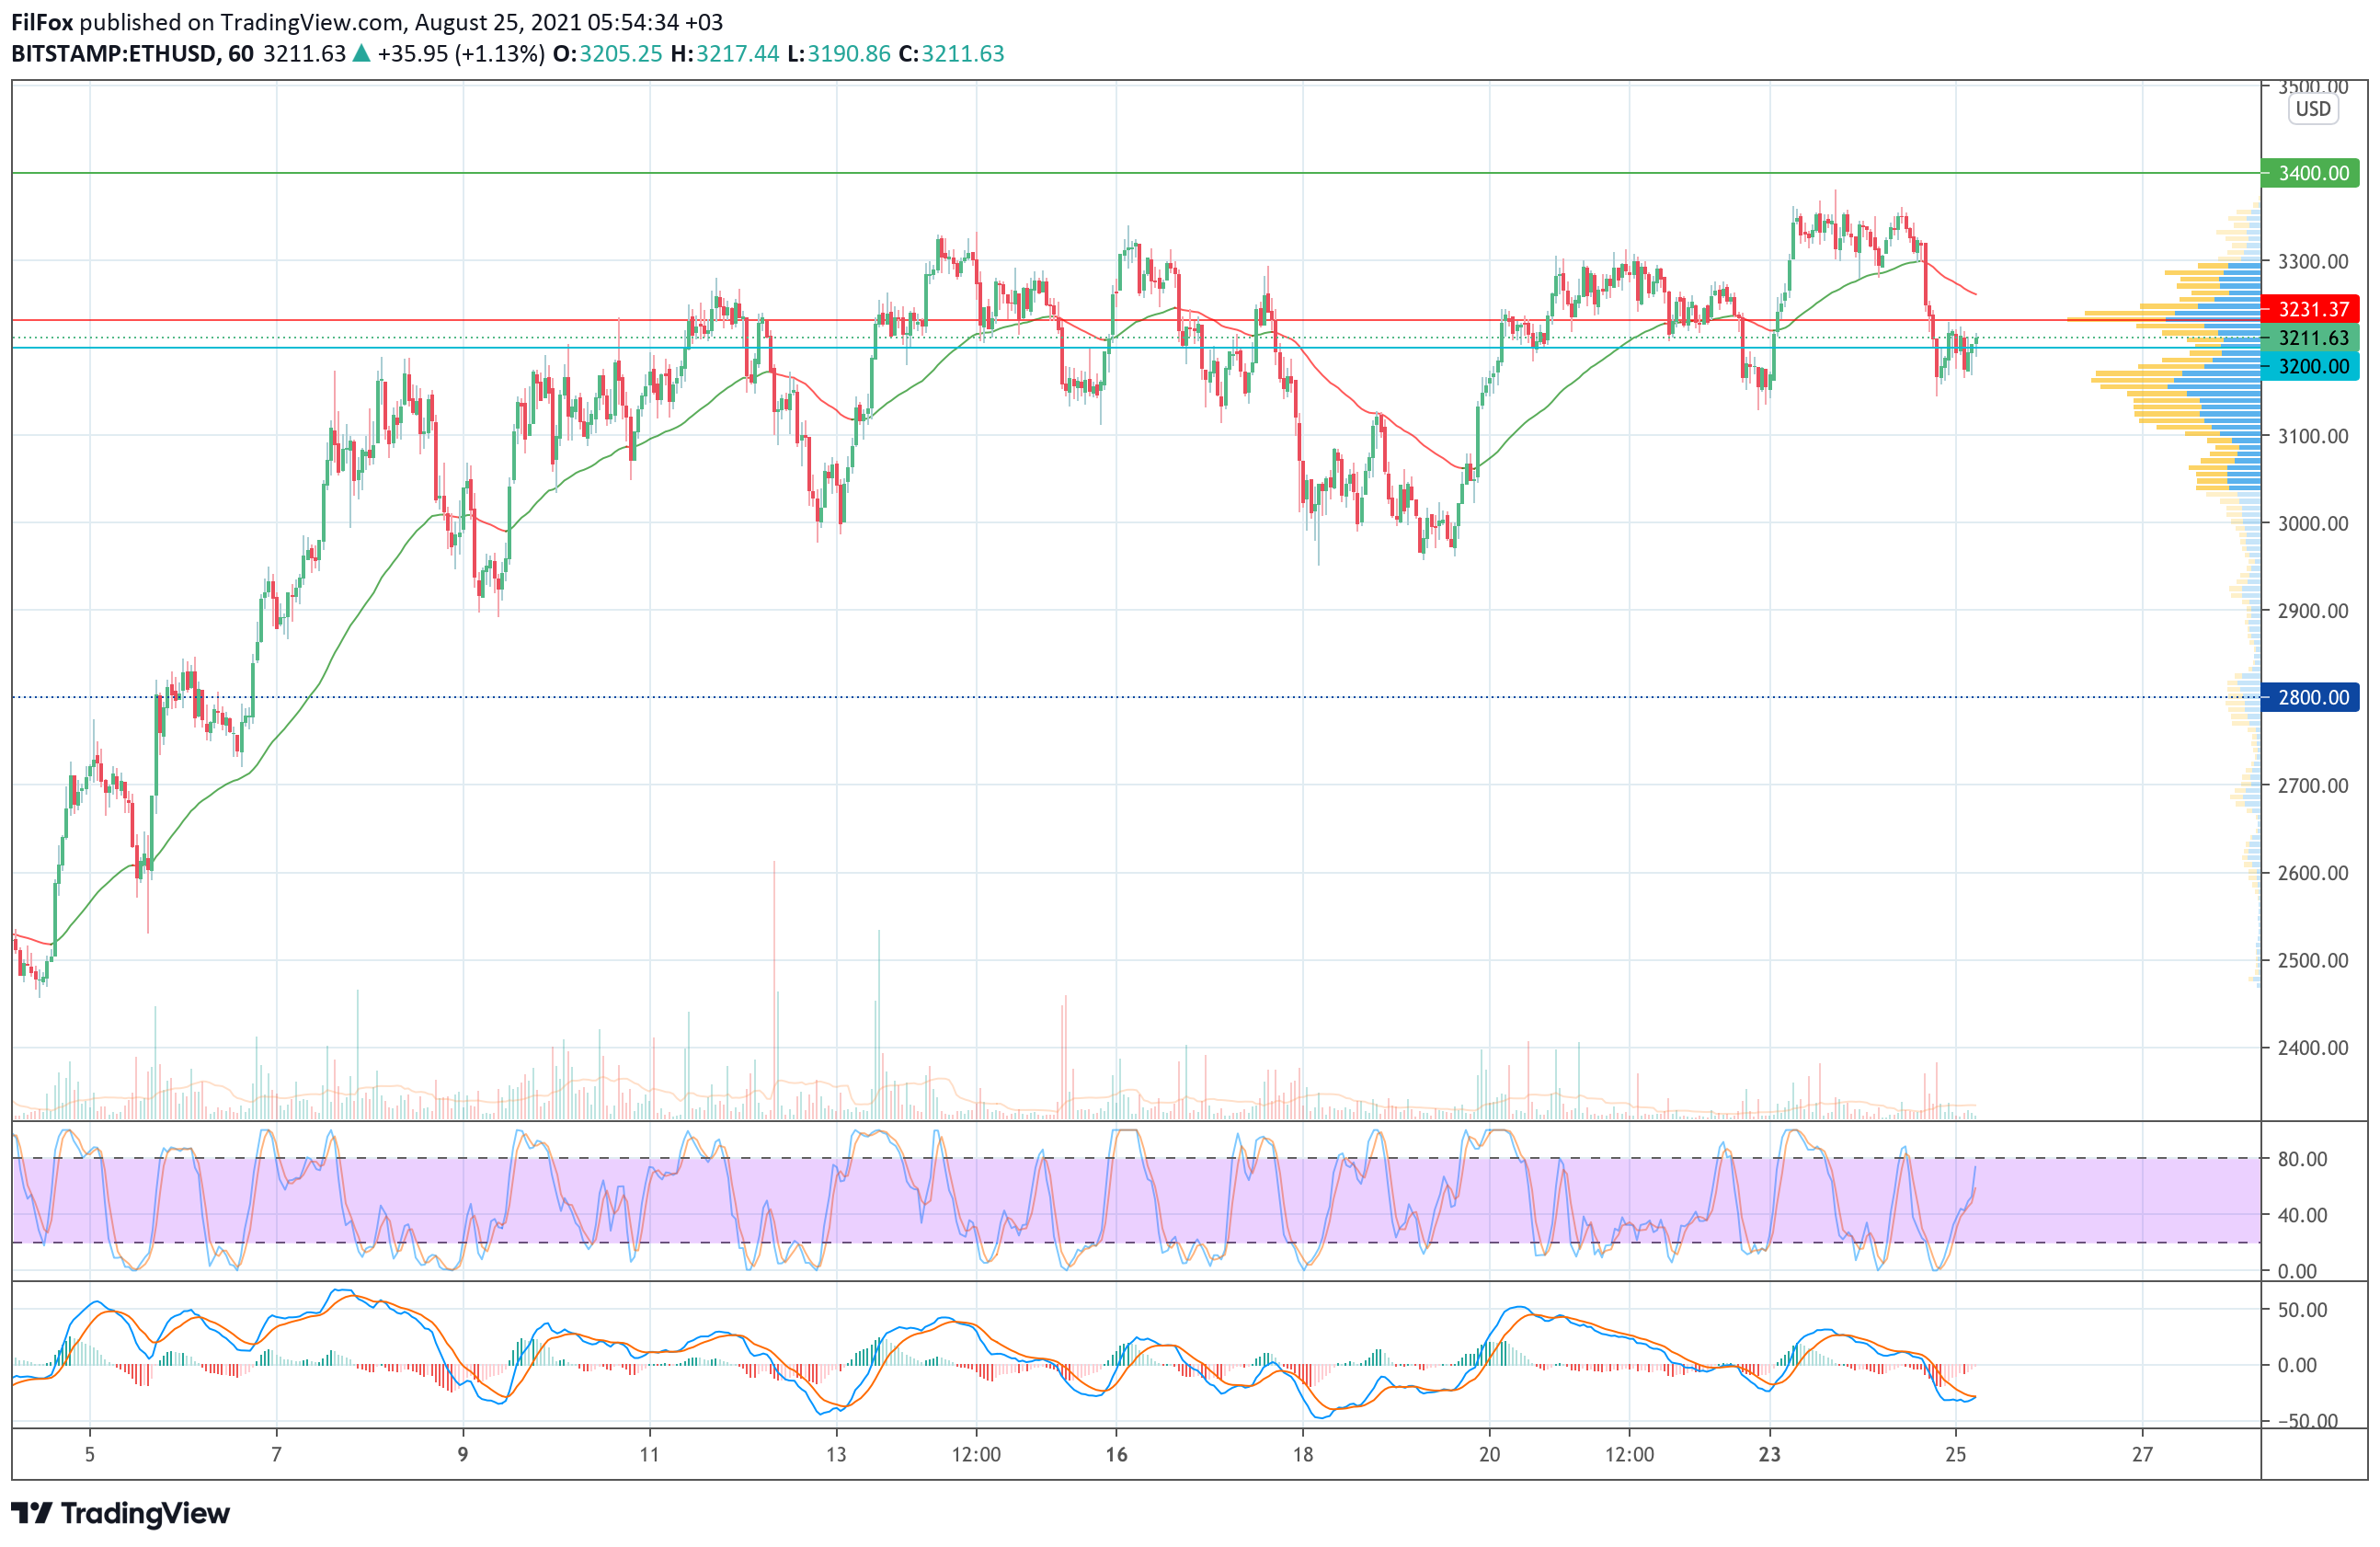Click date 25 on the time axis

pyautogui.click(x=1955, y=1454)
